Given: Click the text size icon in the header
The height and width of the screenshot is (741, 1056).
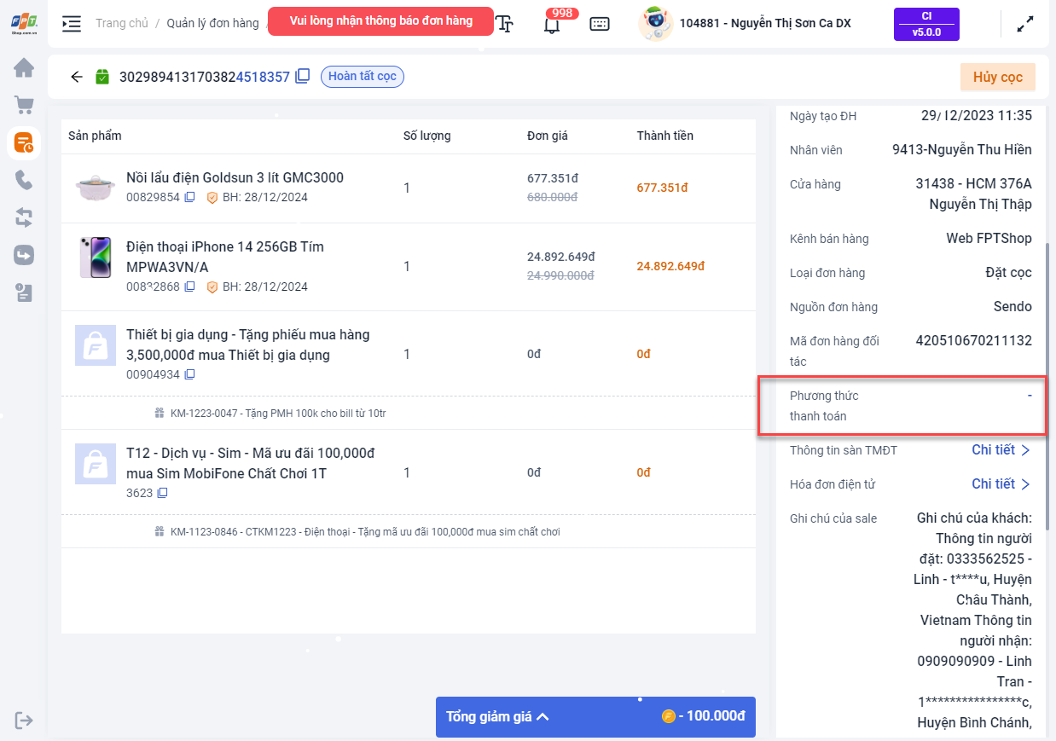Looking at the screenshot, I should point(505,24).
